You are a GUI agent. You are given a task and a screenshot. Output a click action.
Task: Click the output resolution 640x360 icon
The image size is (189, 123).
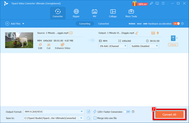point(120,41)
